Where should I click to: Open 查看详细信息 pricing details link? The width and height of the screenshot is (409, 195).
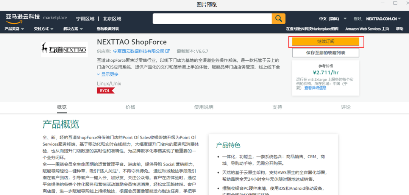pos(315,88)
